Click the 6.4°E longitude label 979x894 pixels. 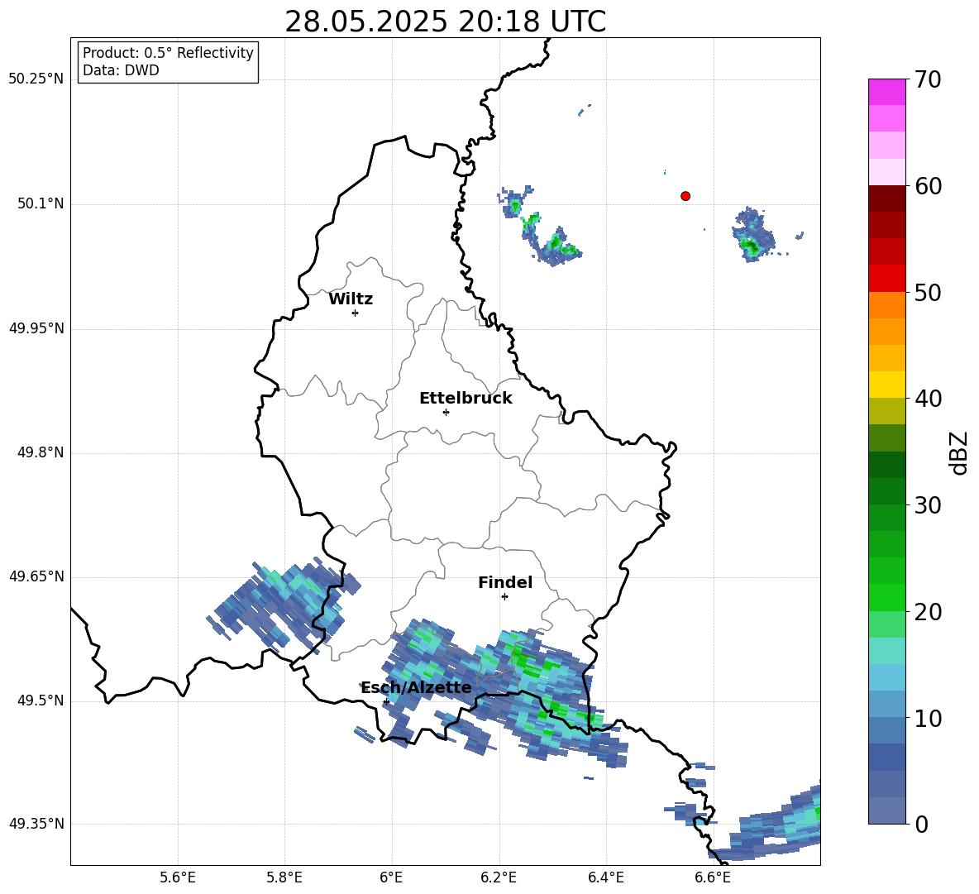(x=605, y=877)
